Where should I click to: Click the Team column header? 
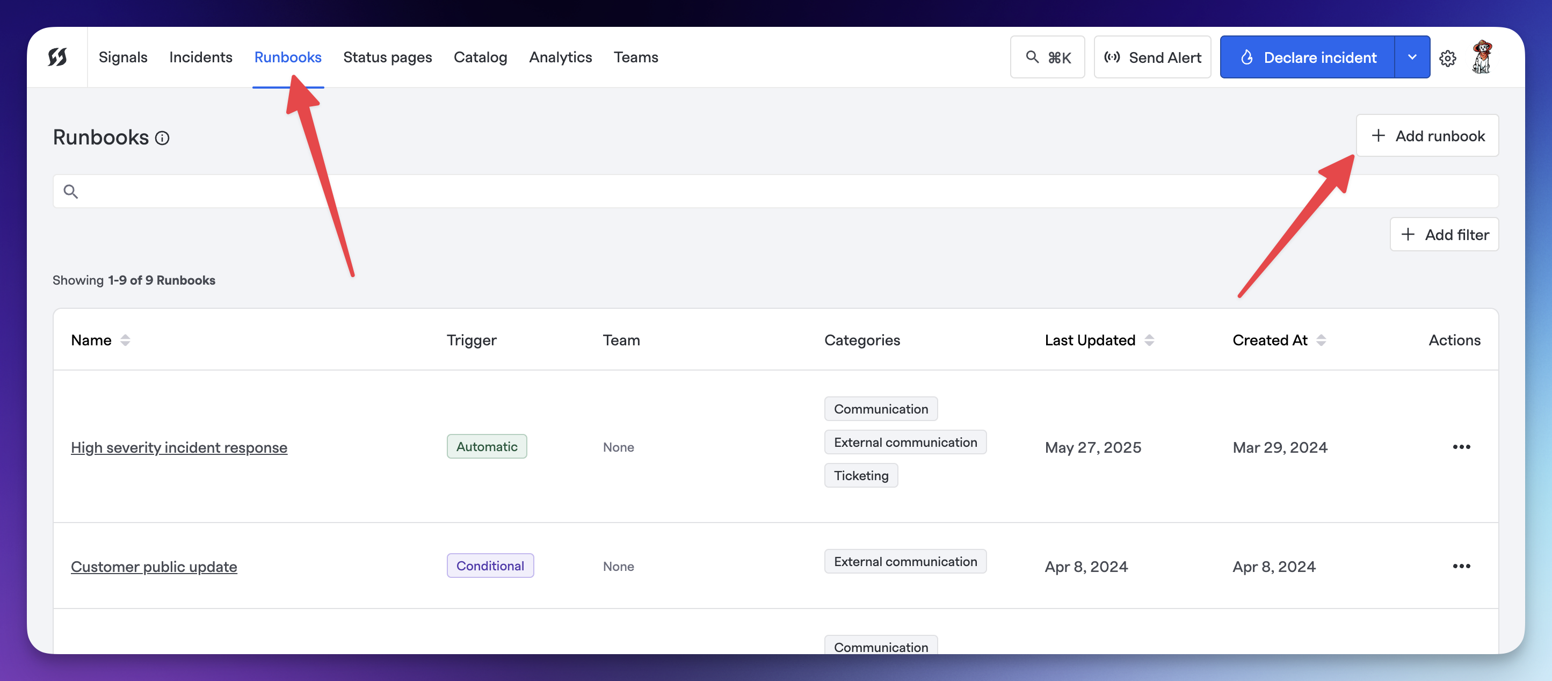(x=621, y=340)
